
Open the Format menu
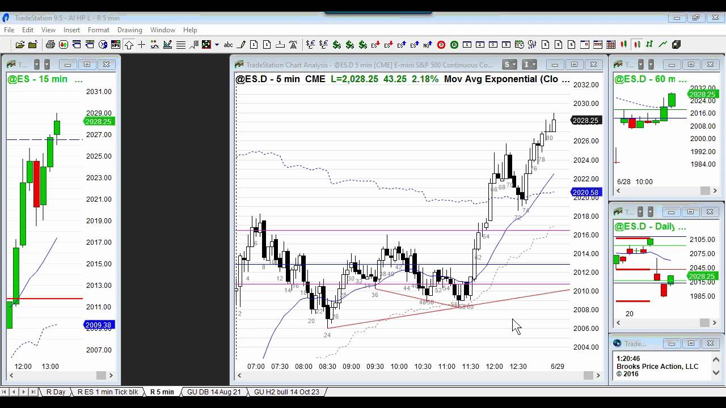pyautogui.click(x=99, y=30)
